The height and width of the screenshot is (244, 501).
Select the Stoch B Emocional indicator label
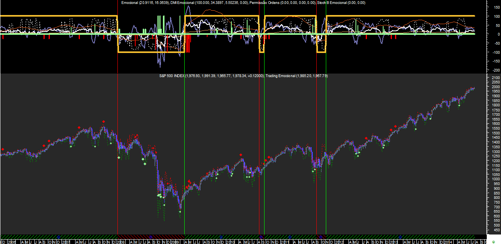[x=333, y=3]
